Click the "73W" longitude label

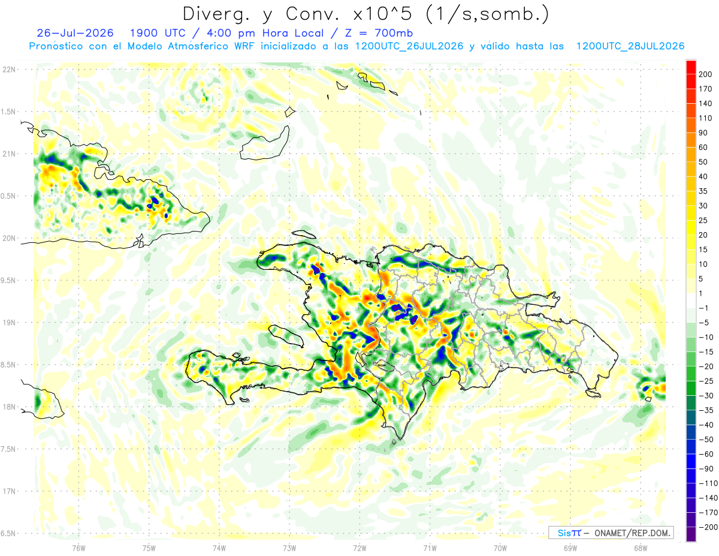pos(289,548)
